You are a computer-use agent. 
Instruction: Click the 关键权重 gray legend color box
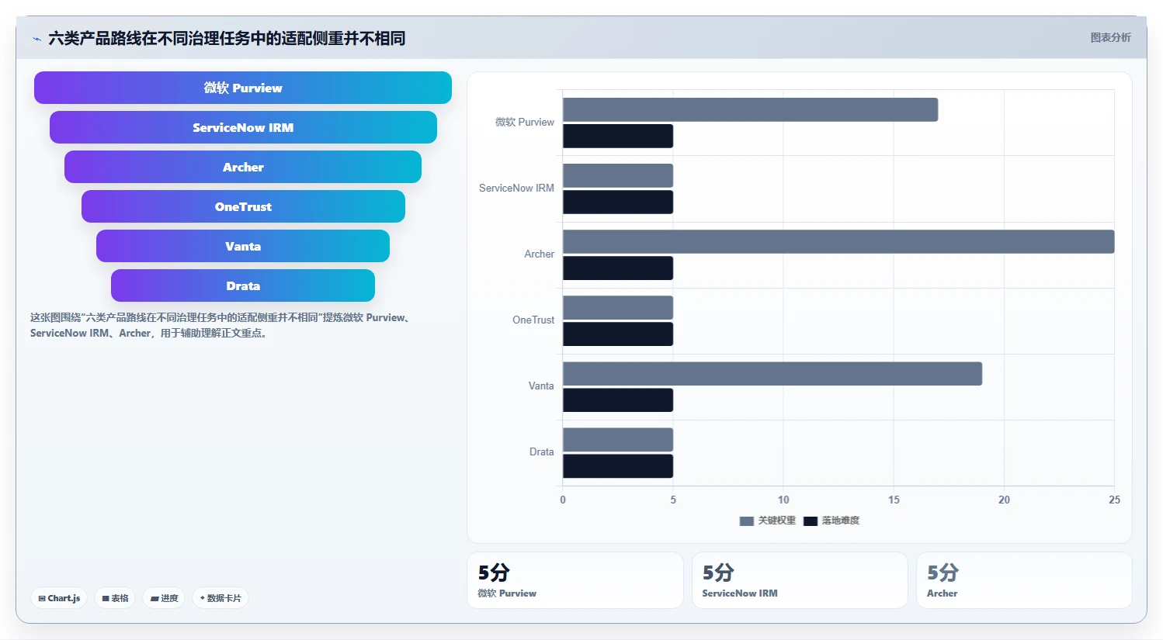coord(747,521)
